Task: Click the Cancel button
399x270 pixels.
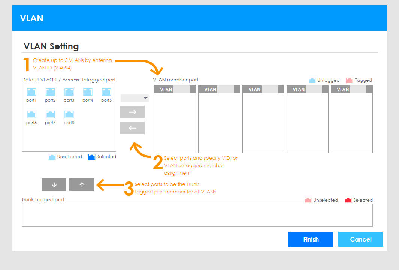Action: pyautogui.click(x=361, y=239)
